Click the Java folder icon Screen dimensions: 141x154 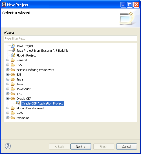13,79
